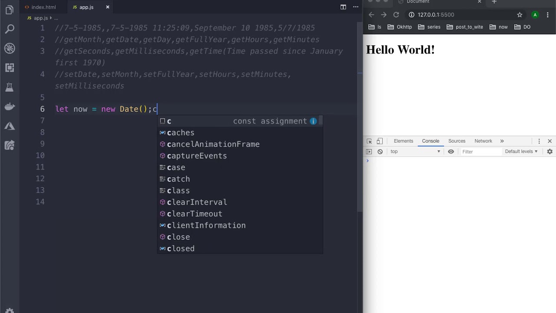Open the photo-like extension icon in the activity bar

point(10,145)
